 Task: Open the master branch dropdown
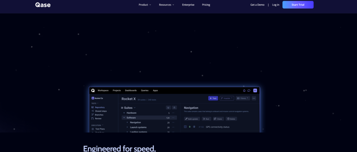(x=227, y=98)
